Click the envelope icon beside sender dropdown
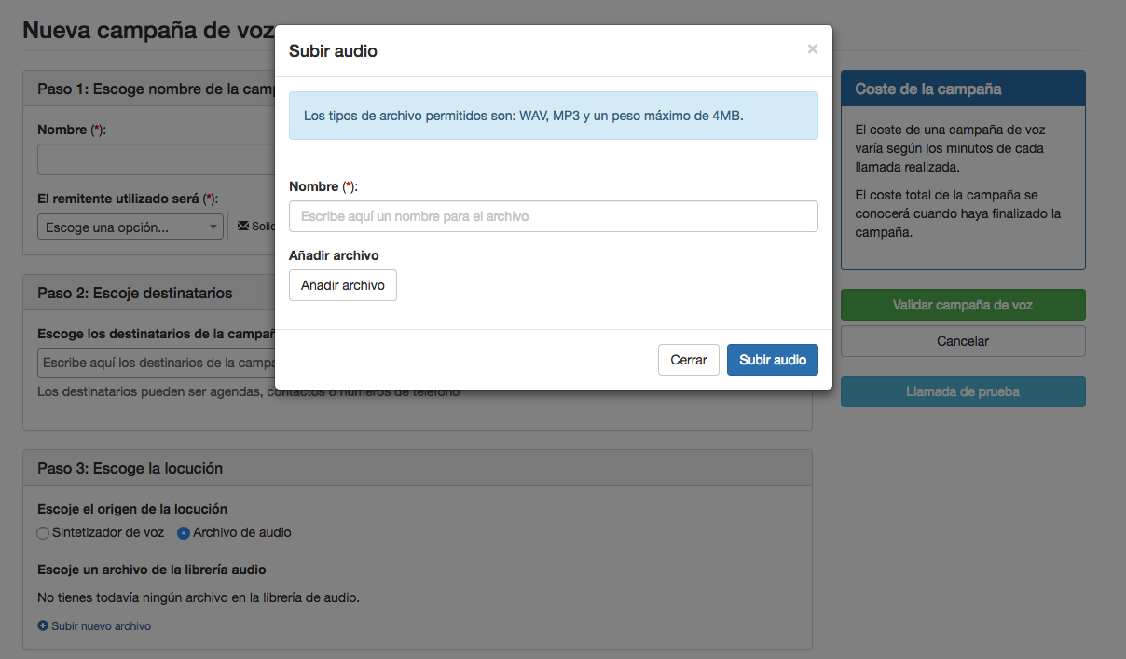 (243, 227)
